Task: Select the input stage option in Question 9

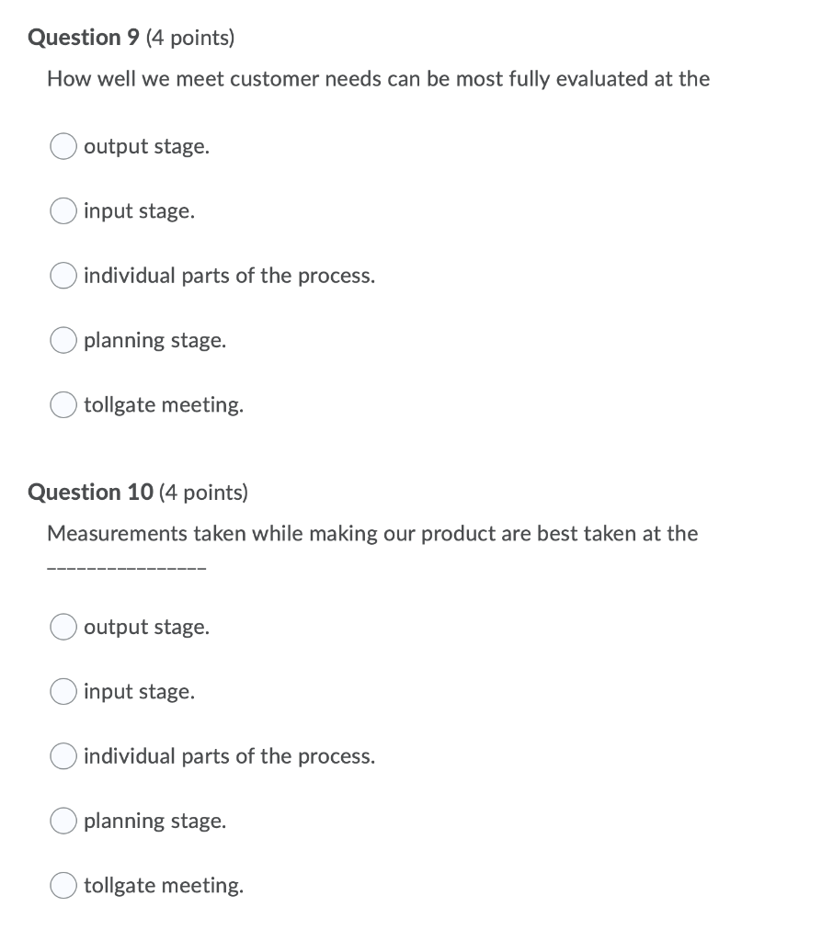Action: [x=63, y=210]
